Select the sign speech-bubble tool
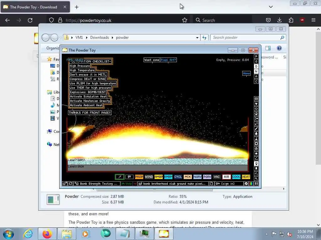Viewport: 321px width, 240px height. (129, 177)
